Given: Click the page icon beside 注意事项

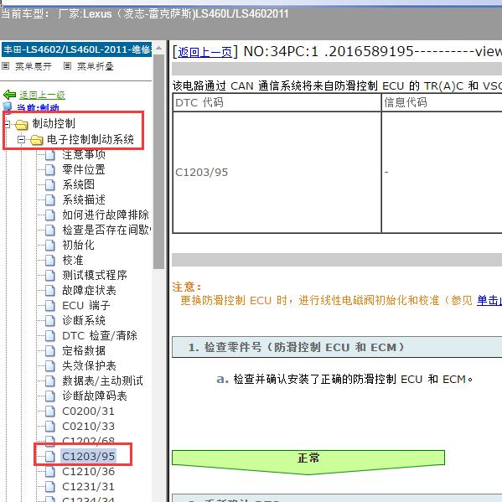Looking at the screenshot, I should 50,155.
